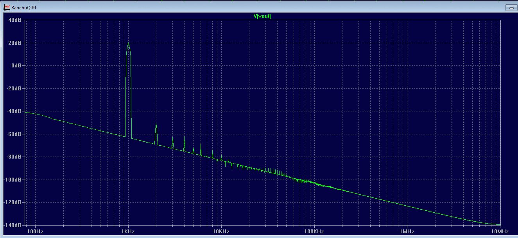Click the 10MHz frequency label
This screenshot has width=518, height=238.
pyautogui.click(x=499, y=232)
